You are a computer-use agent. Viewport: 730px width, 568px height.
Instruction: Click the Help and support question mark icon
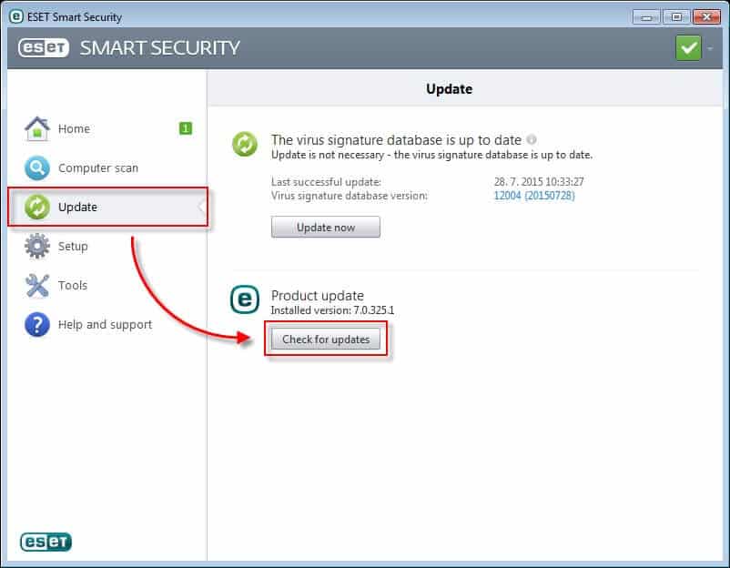[x=36, y=324]
